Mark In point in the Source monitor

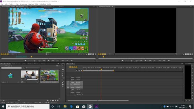(x=30, y=61)
